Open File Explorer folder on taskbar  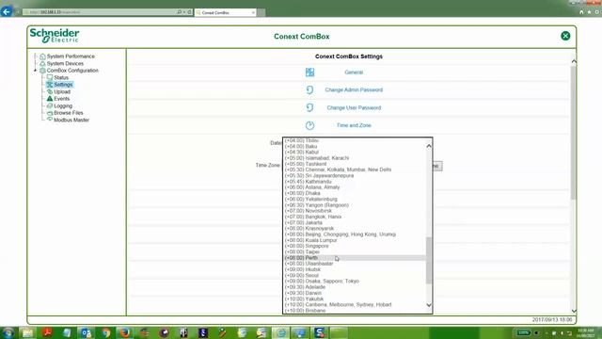tap(27, 332)
